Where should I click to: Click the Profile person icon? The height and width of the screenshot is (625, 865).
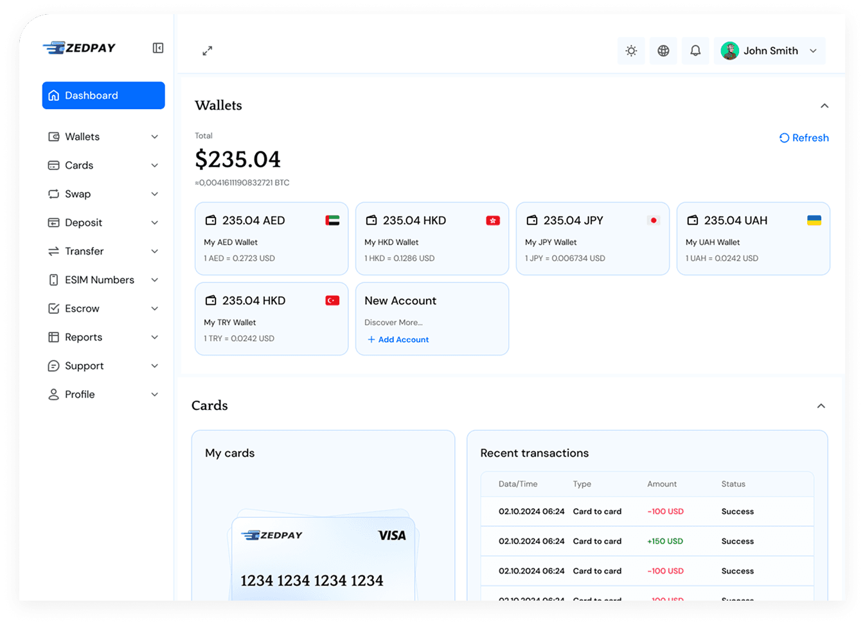[x=54, y=395]
